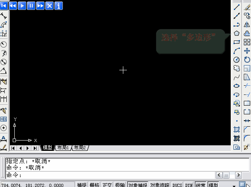Select the Rectangle tool
Viewport: 251px width, 187px height.
pyautogui.click(x=236, y=42)
